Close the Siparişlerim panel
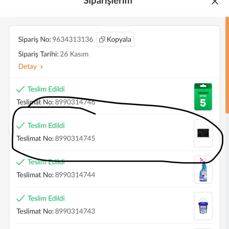The width and height of the screenshot is (229, 229). point(215,2)
